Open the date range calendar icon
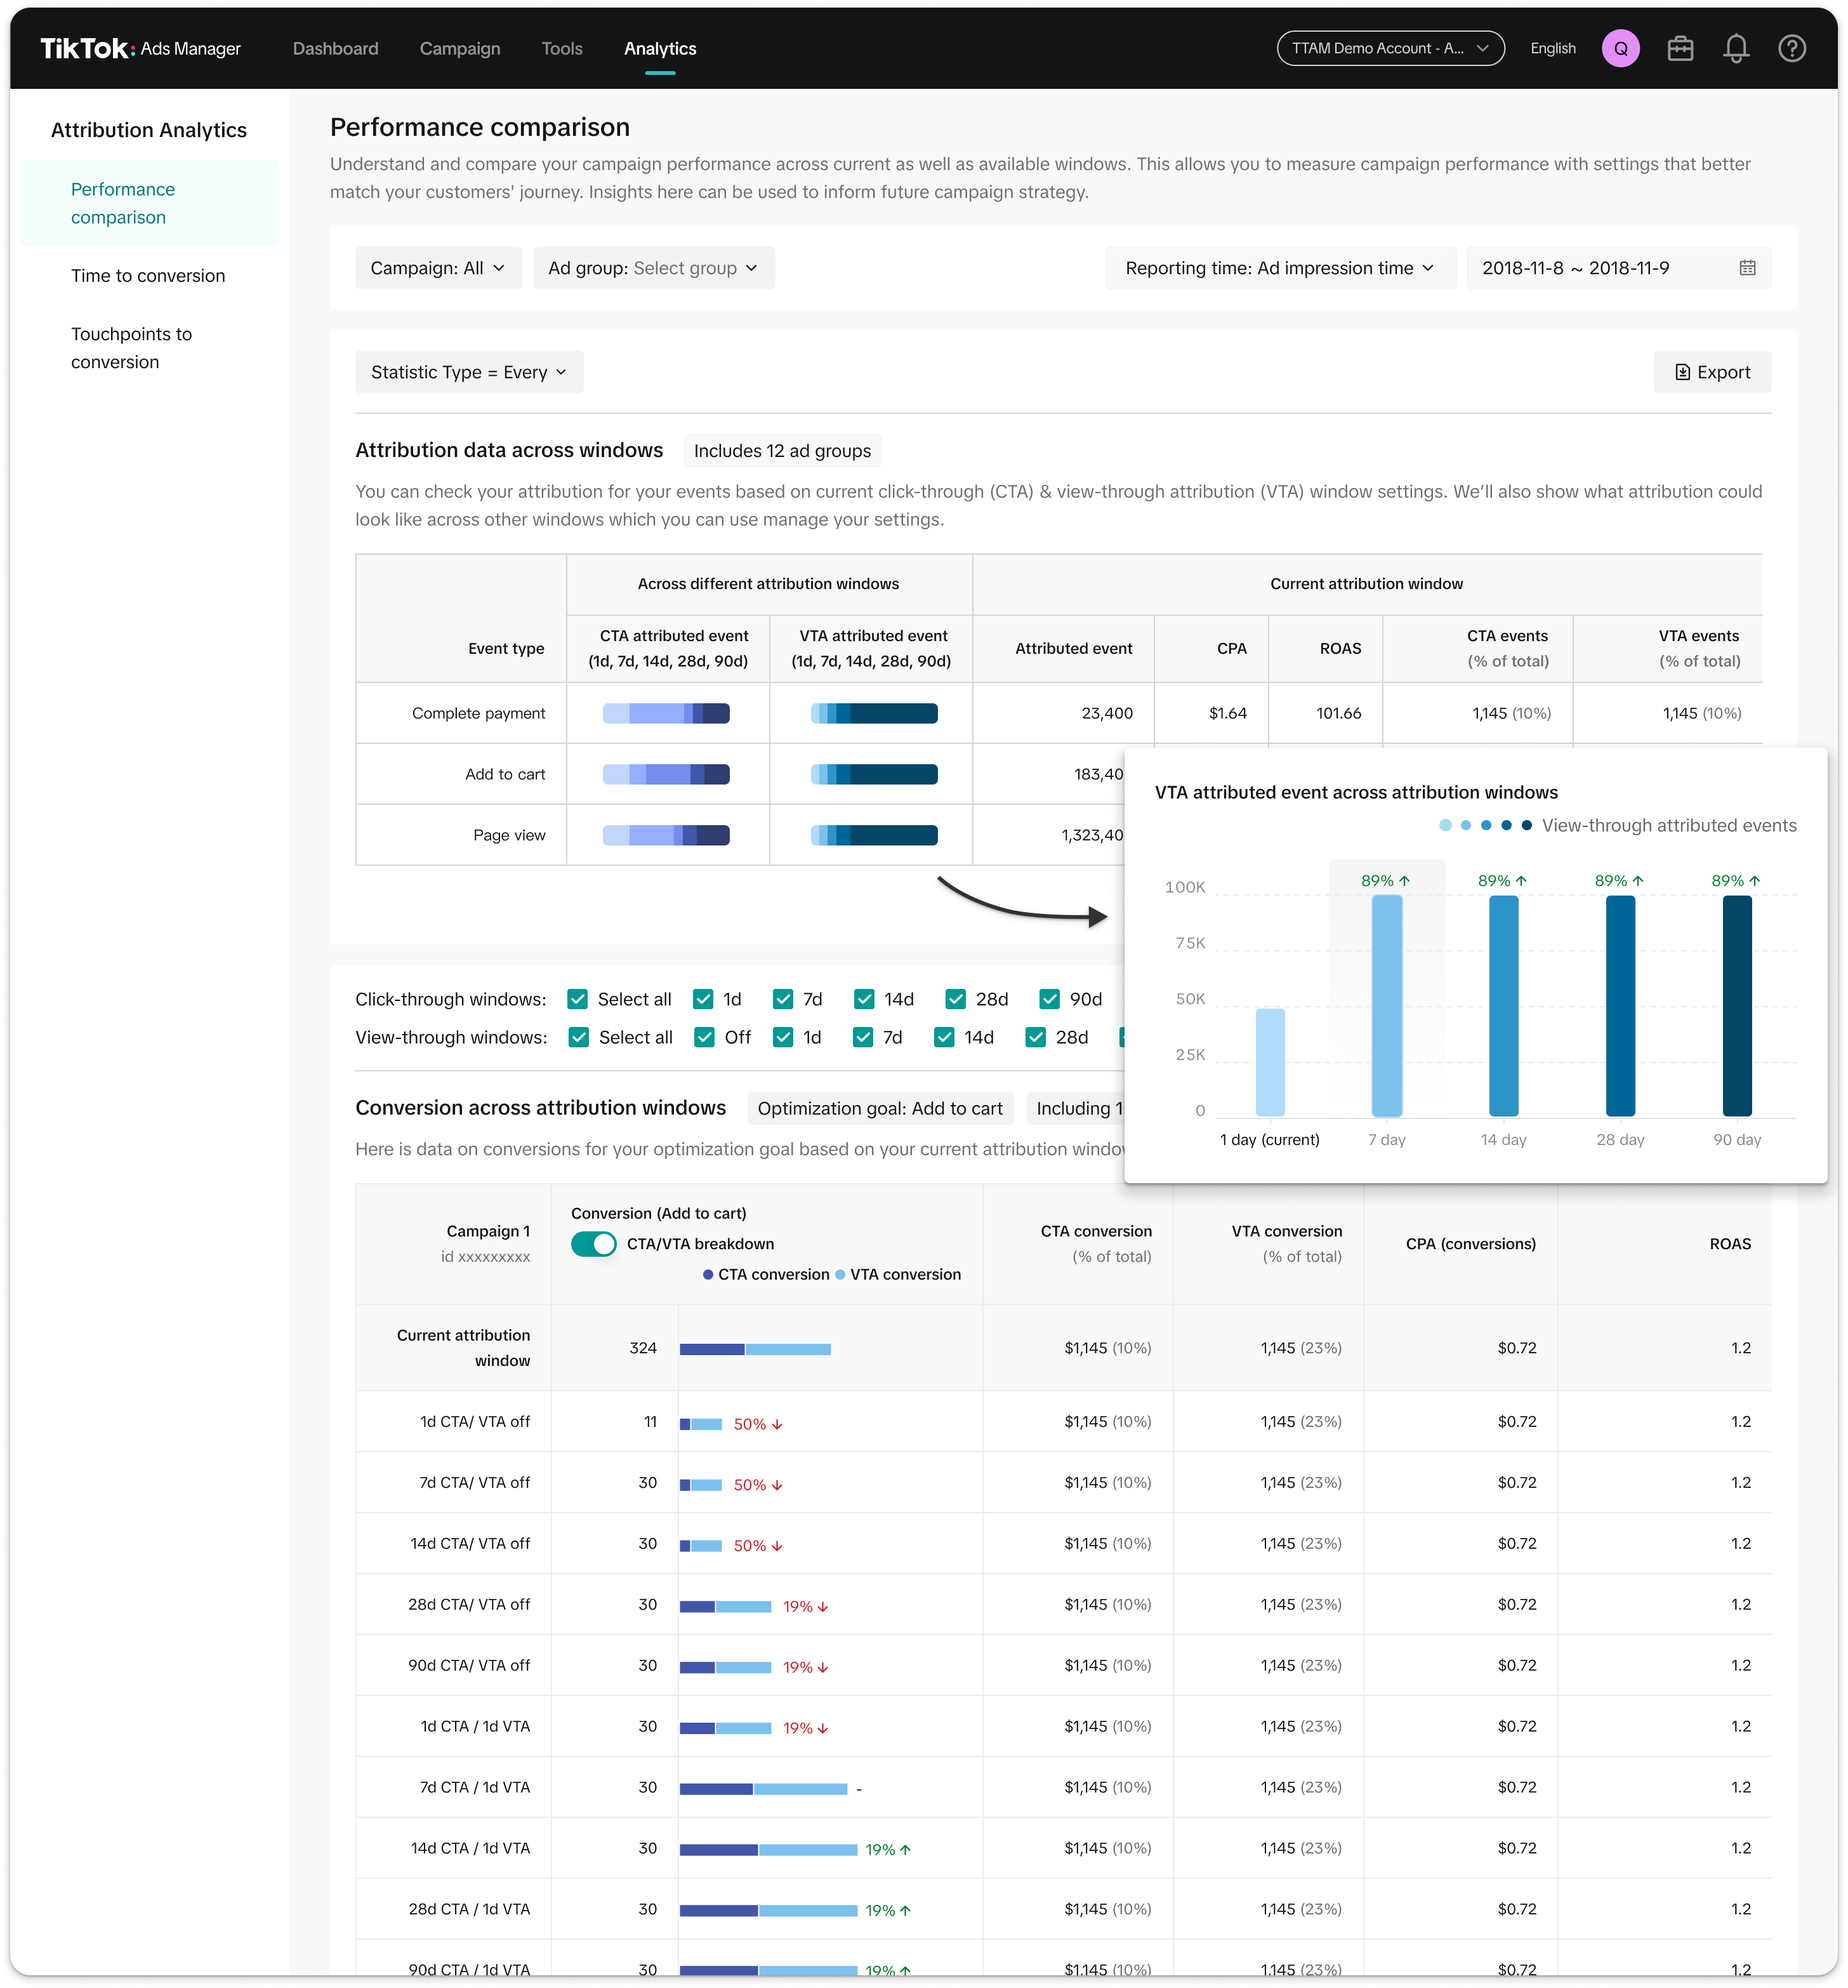1848x1988 pixels. (1747, 268)
